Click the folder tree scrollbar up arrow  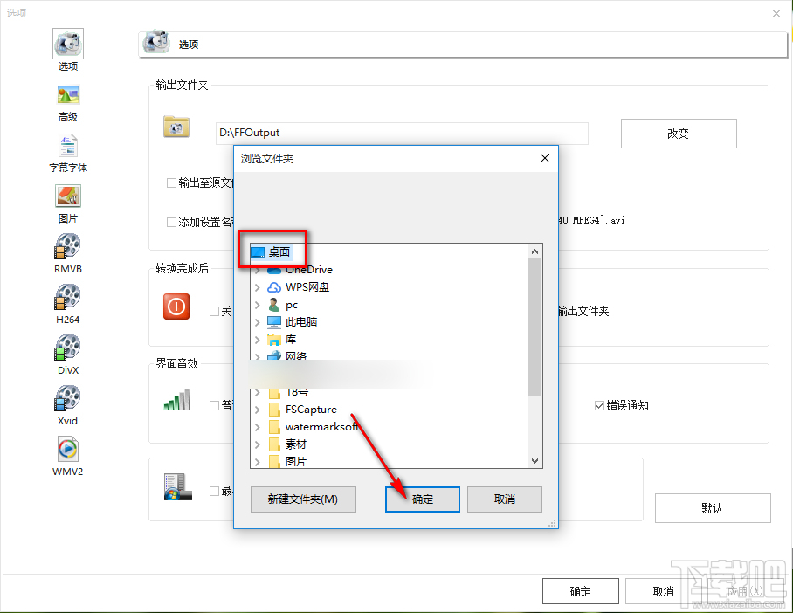click(535, 251)
